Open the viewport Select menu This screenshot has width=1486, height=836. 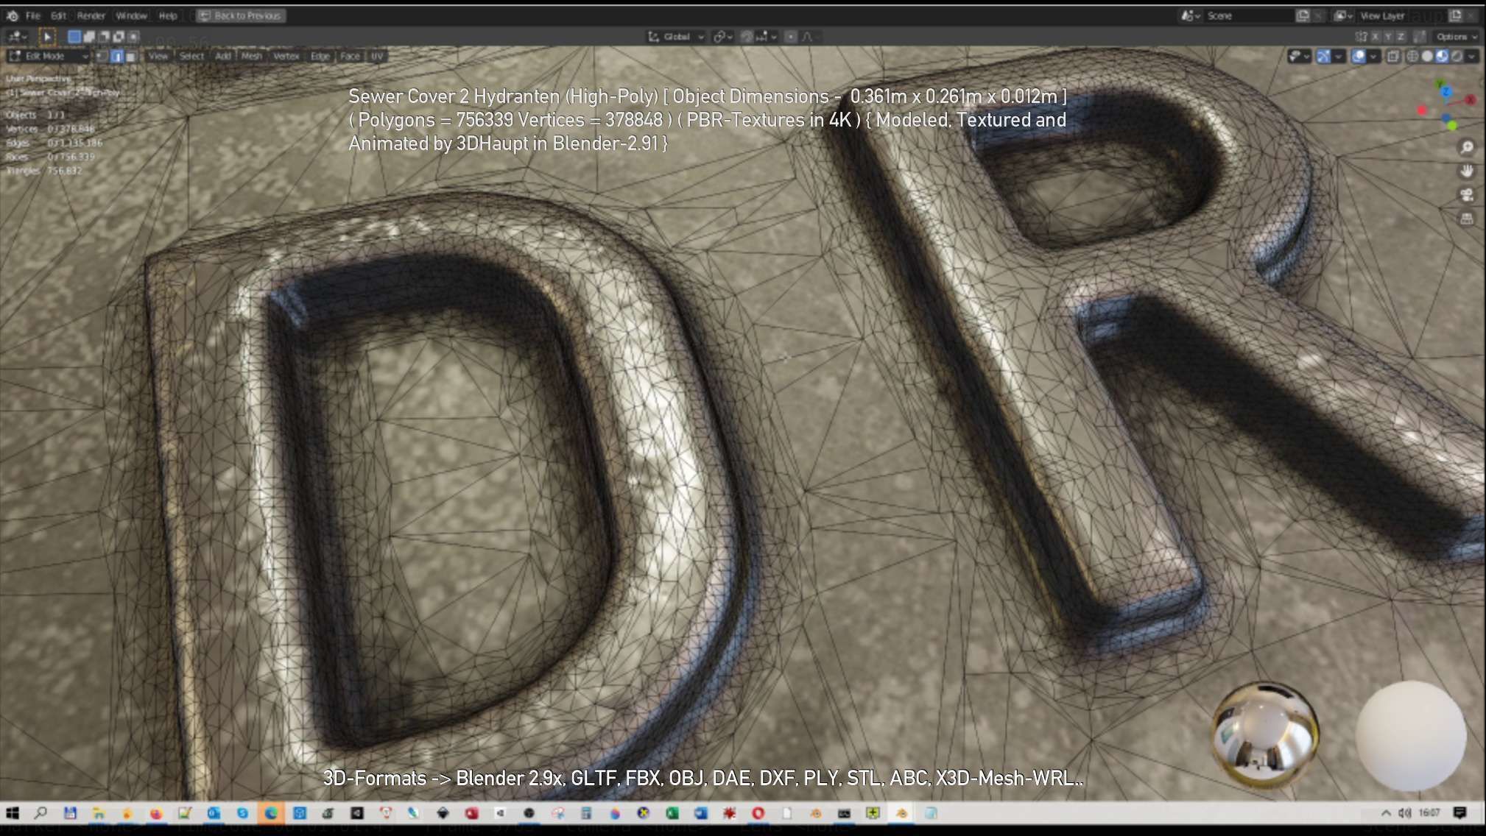point(191,56)
